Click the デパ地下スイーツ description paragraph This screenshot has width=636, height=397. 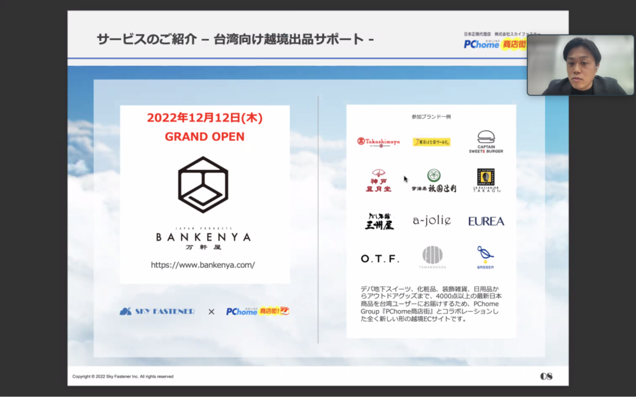[431, 304]
